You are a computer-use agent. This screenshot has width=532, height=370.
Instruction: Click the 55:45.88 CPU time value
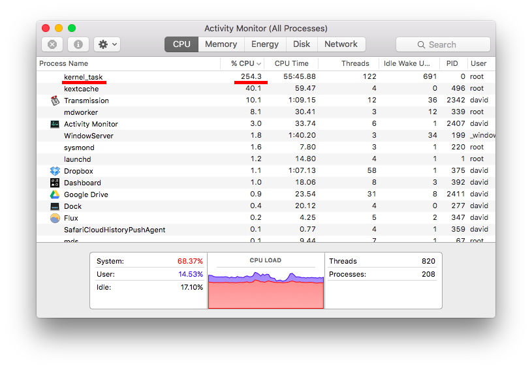tap(300, 76)
